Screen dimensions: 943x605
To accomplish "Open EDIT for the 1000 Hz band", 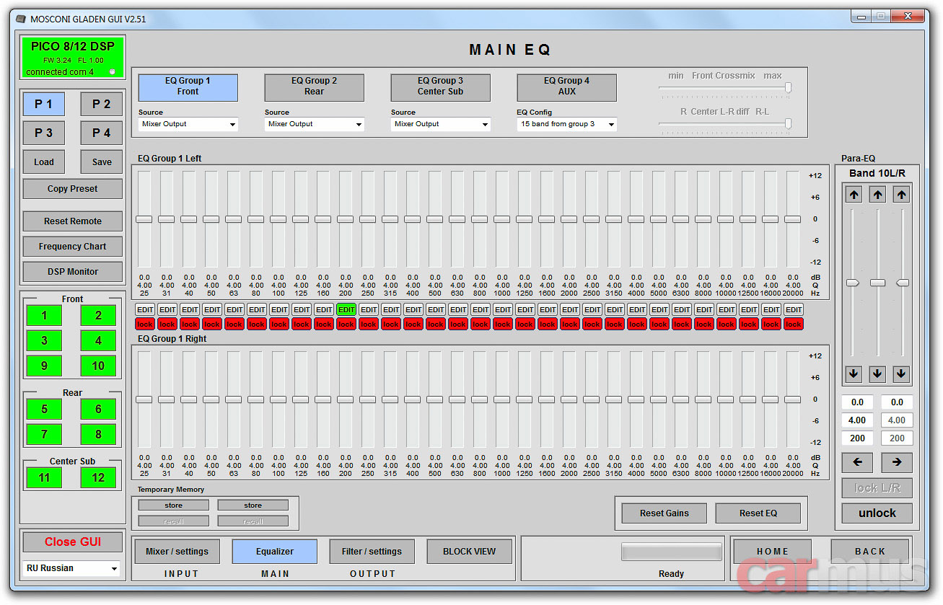I will pos(503,309).
